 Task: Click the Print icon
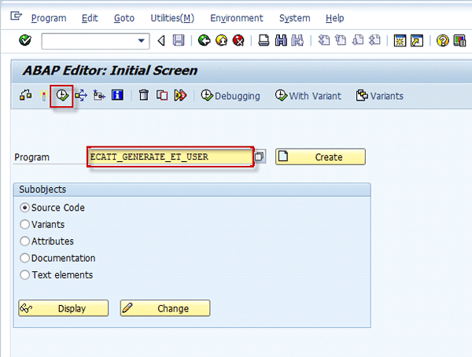pyautogui.click(x=264, y=40)
